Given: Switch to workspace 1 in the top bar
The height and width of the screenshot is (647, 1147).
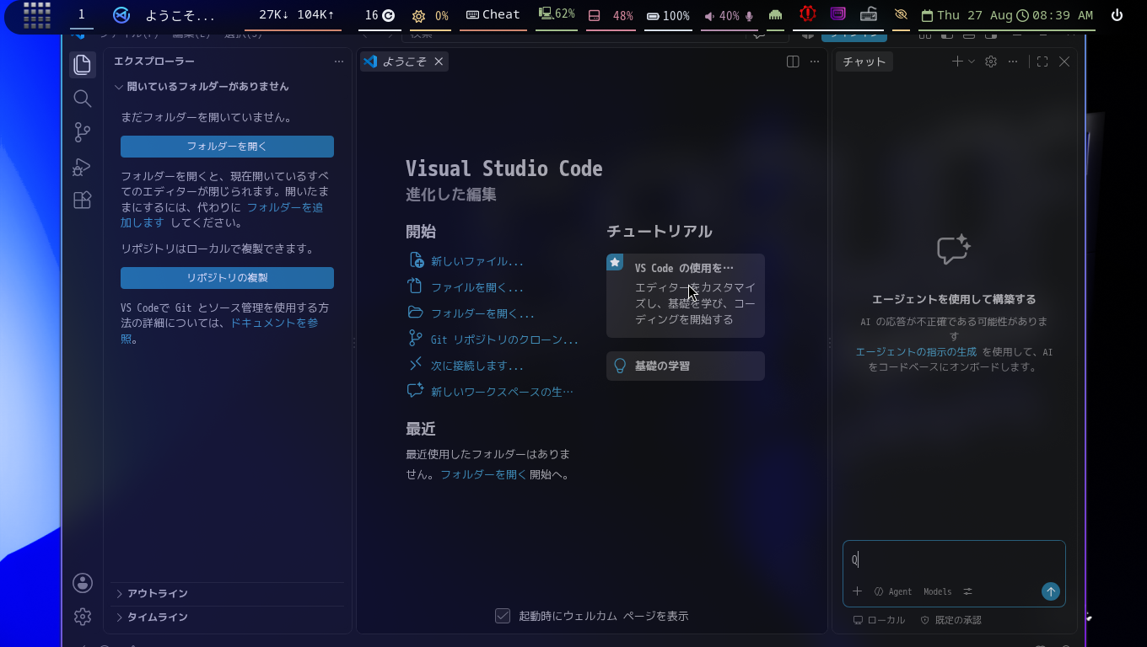Looking at the screenshot, I should [x=82, y=15].
